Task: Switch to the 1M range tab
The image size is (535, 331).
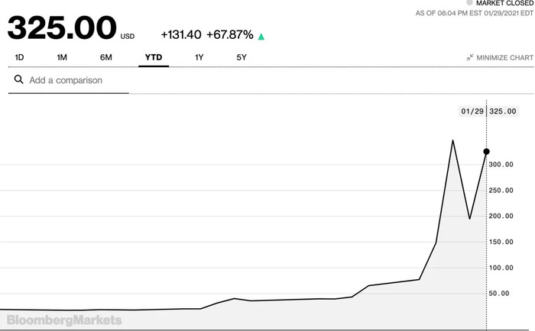Action: pyautogui.click(x=62, y=57)
